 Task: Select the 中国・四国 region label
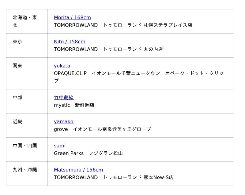coord(25,146)
